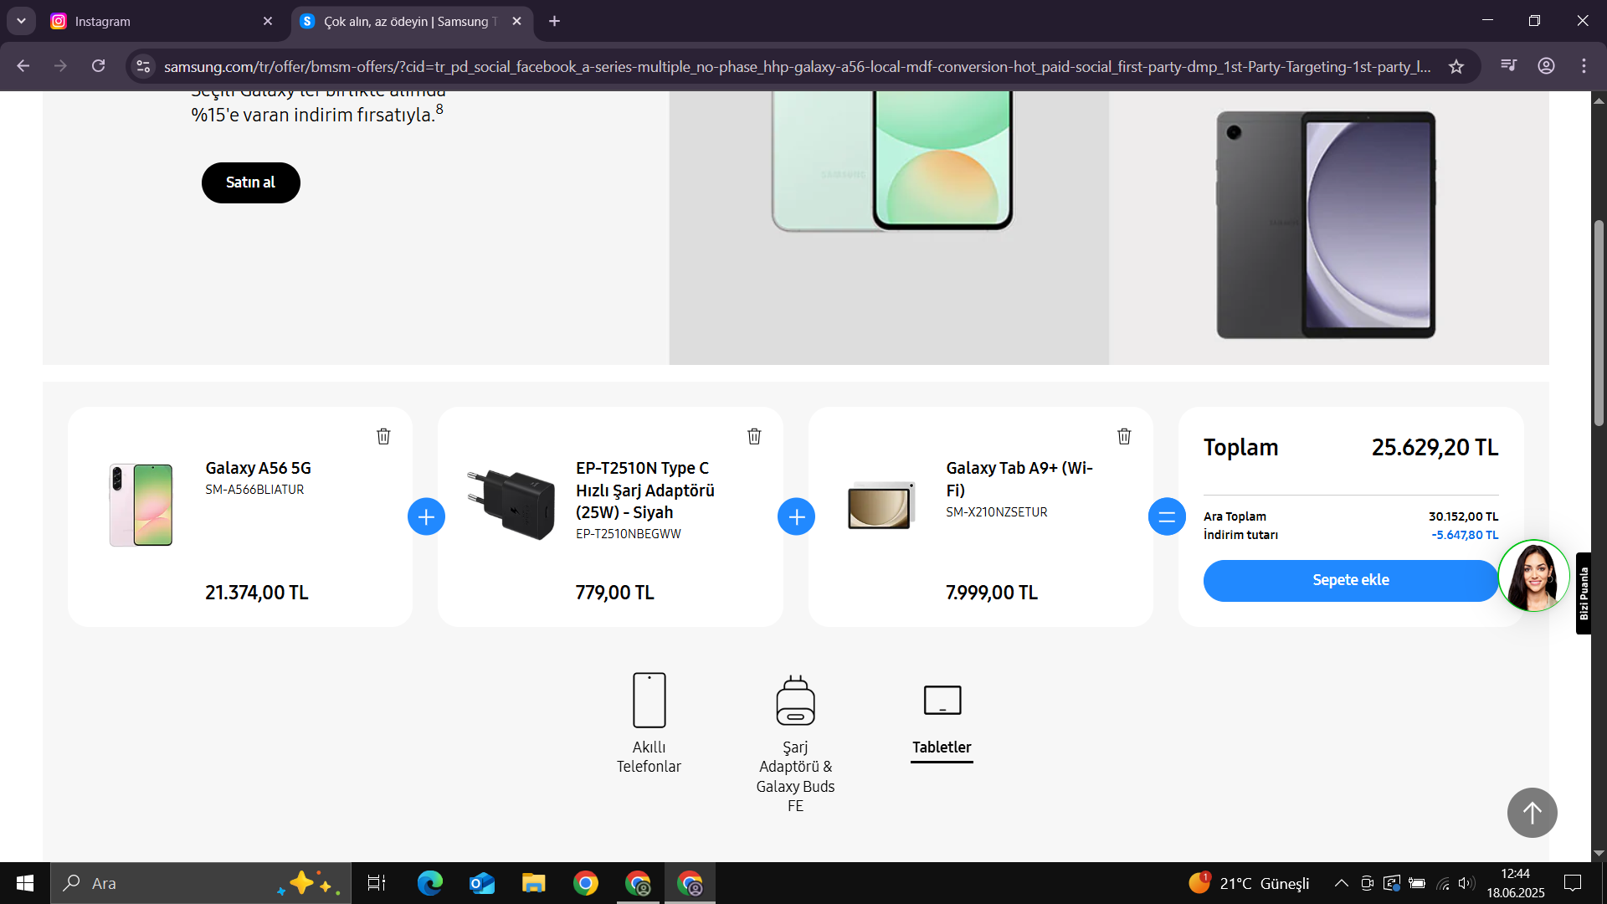Remove the EP-T2510N charger with trash icon

coord(754,436)
